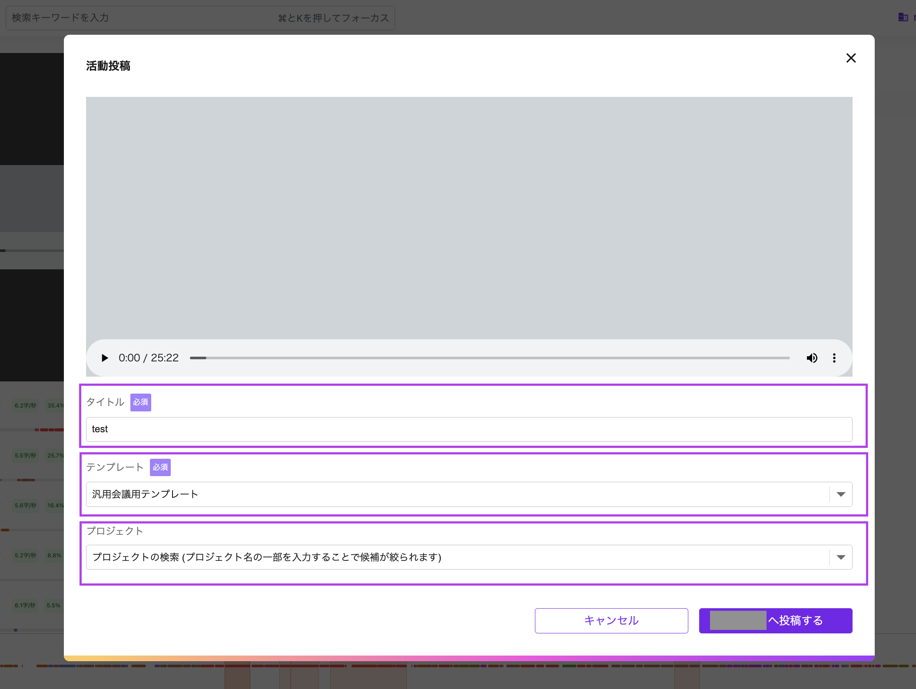Click the 6.1字/秒 speed badge in the background
Screen dimensions: 916x689
coord(25,605)
